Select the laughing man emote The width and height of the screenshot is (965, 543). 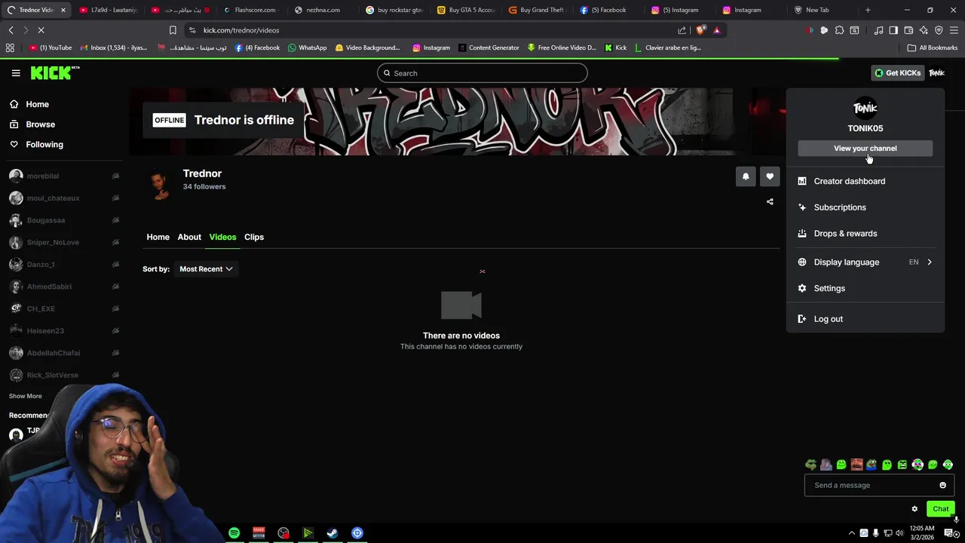[x=856, y=465]
